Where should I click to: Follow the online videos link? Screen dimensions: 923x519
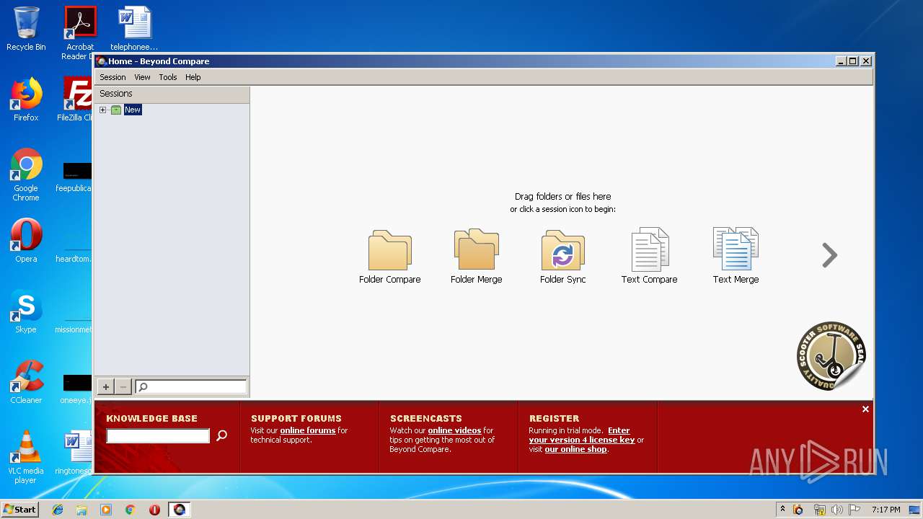454,430
